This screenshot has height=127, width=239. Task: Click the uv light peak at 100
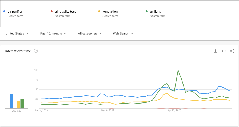[178, 70]
